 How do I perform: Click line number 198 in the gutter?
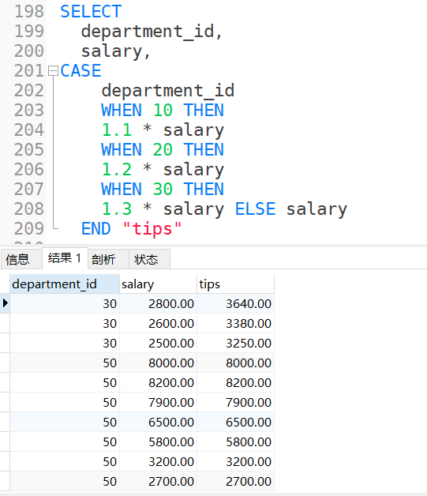coord(28,12)
